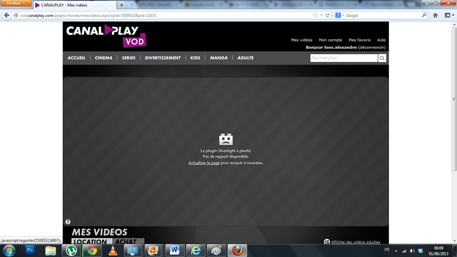Open the URL history dropdown arrow
Image resolution: width=457 pixels, height=257 pixels.
coord(322,15)
